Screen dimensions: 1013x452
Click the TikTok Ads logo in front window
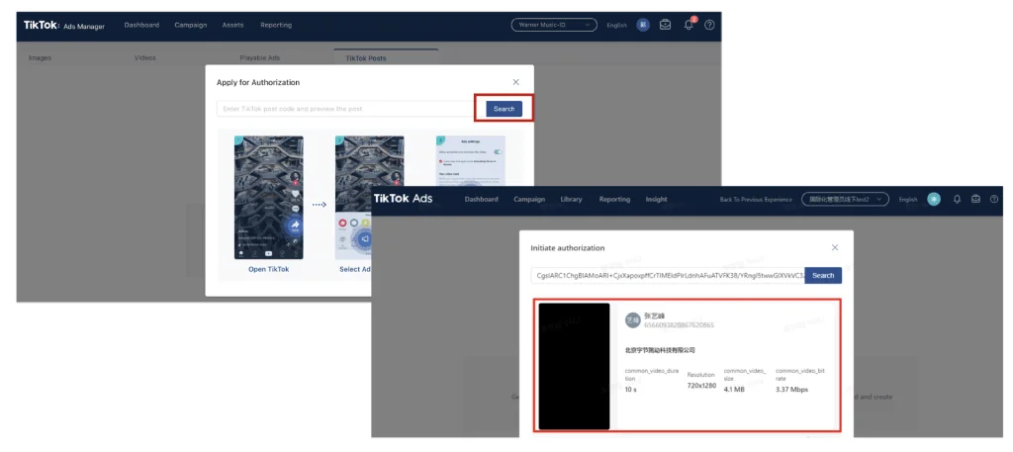(404, 199)
